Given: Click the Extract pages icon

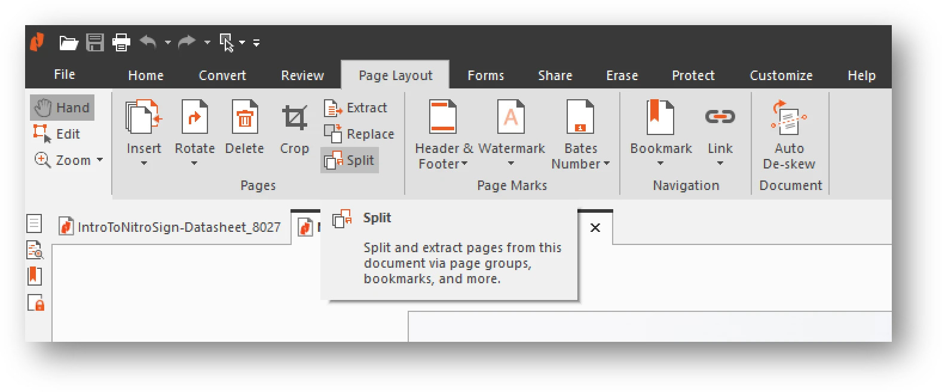Looking at the screenshot, I should (332, 108).
